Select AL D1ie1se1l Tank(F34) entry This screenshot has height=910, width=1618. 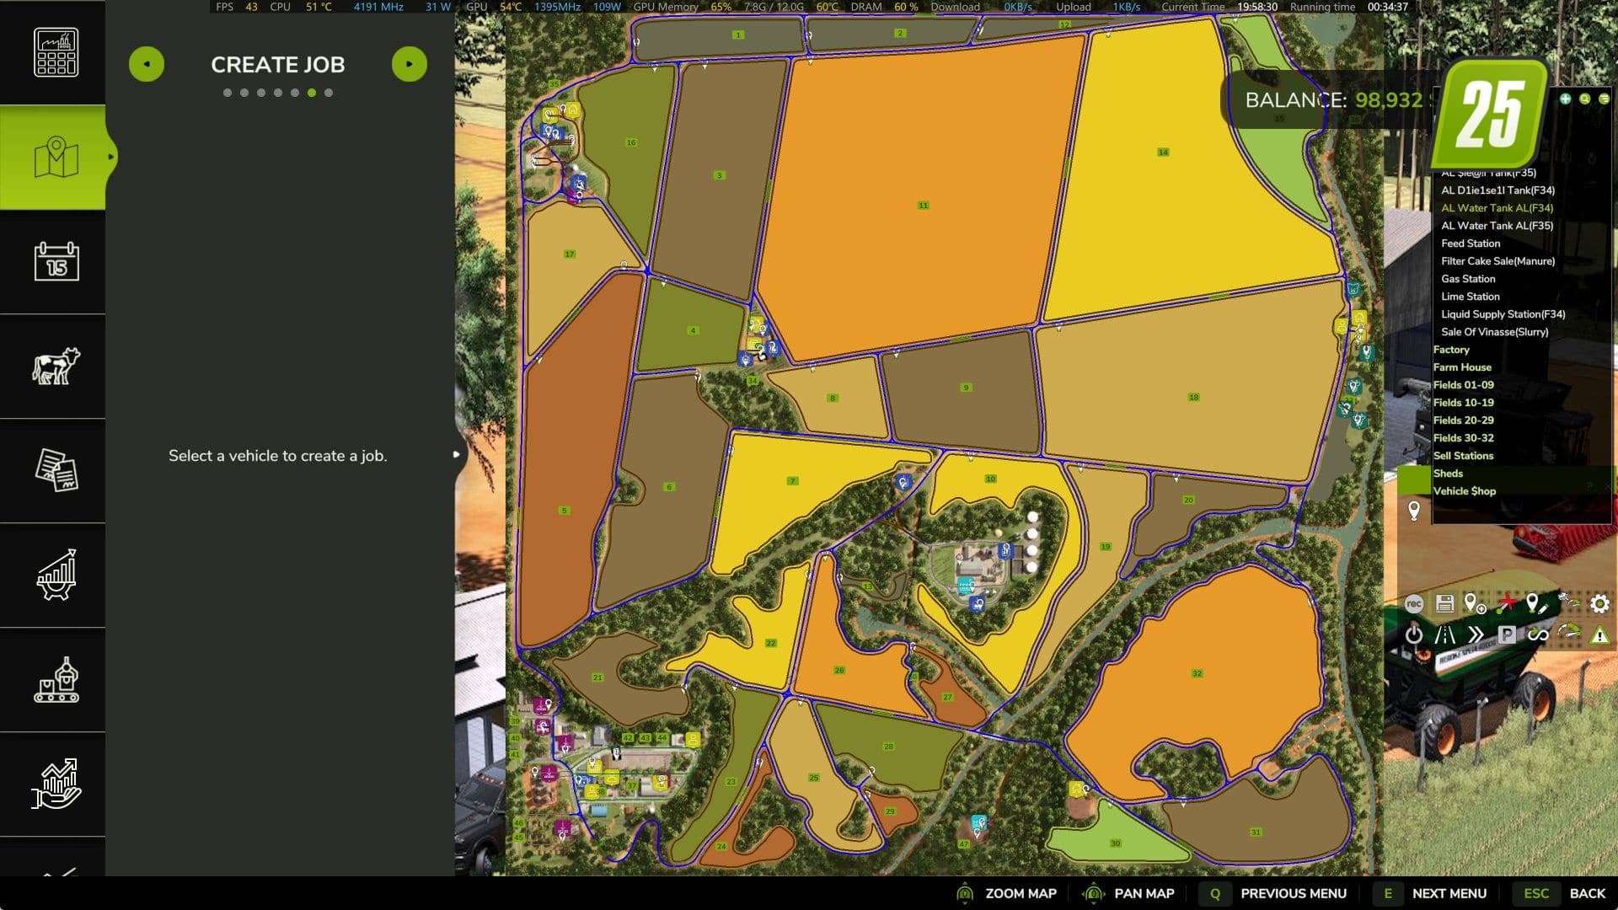click(1497, 190)
